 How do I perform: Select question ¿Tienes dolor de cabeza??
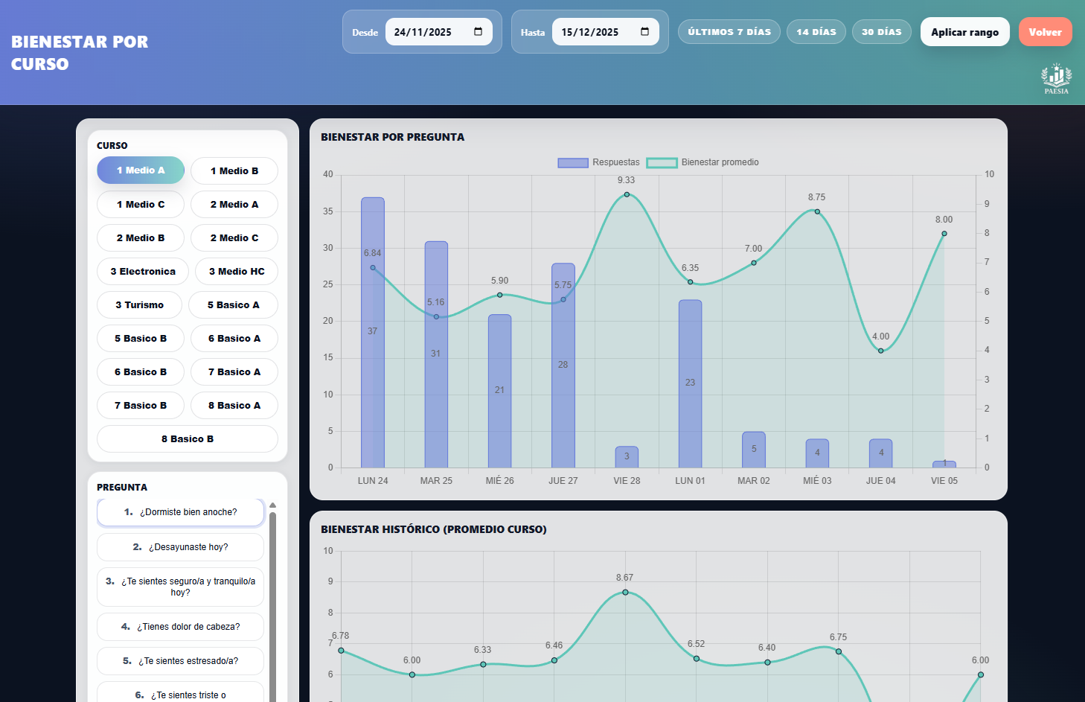pyautogui.click(x=180, y=627)
